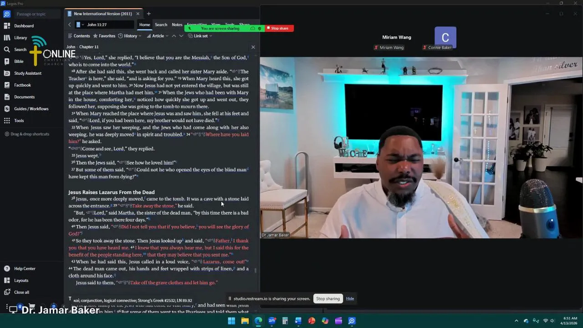Image resolution: width=583 pixels, height=328 pixels.
Task: Switch to the Notes ribbon tab
Action: pos(177,25)
